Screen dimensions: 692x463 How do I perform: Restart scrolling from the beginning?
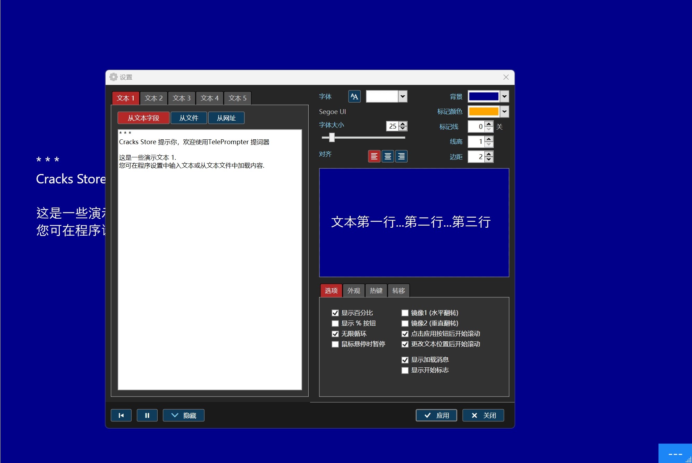(x=121, y=415)
